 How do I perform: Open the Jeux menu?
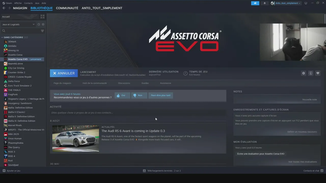click(37, 3)
